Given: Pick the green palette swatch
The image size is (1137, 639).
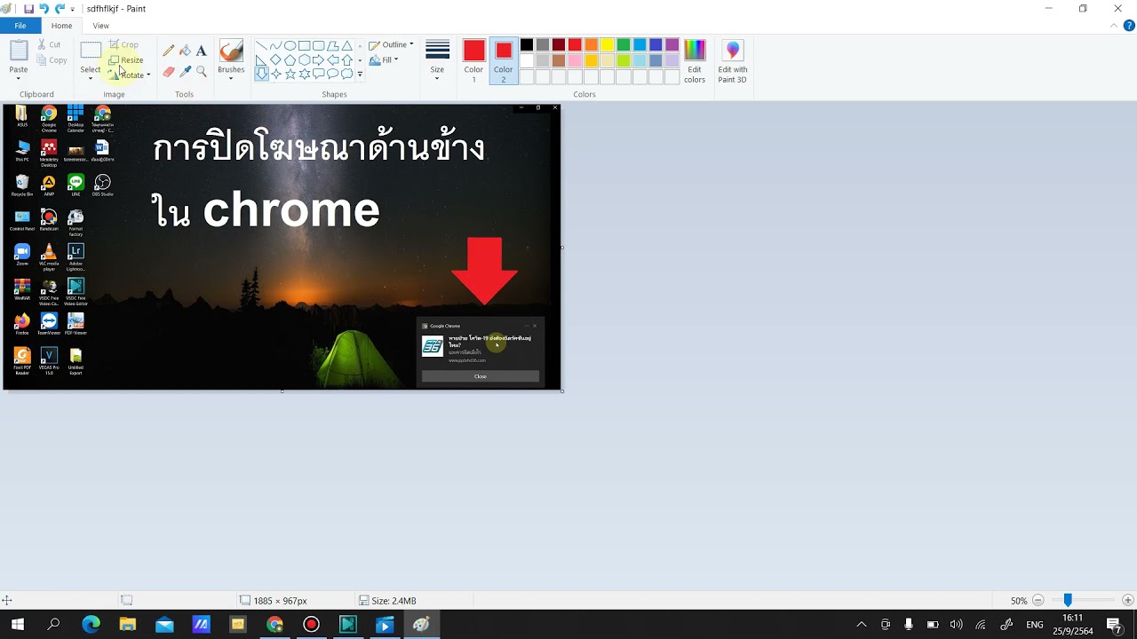Looking at the screenshot, I should point(623,45).
